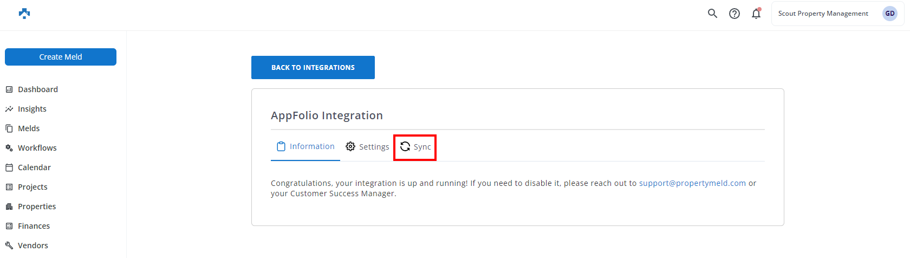910x258 pixels.
Task: Navigate to Calendar in the sidebar
Action: click(34, 167)
